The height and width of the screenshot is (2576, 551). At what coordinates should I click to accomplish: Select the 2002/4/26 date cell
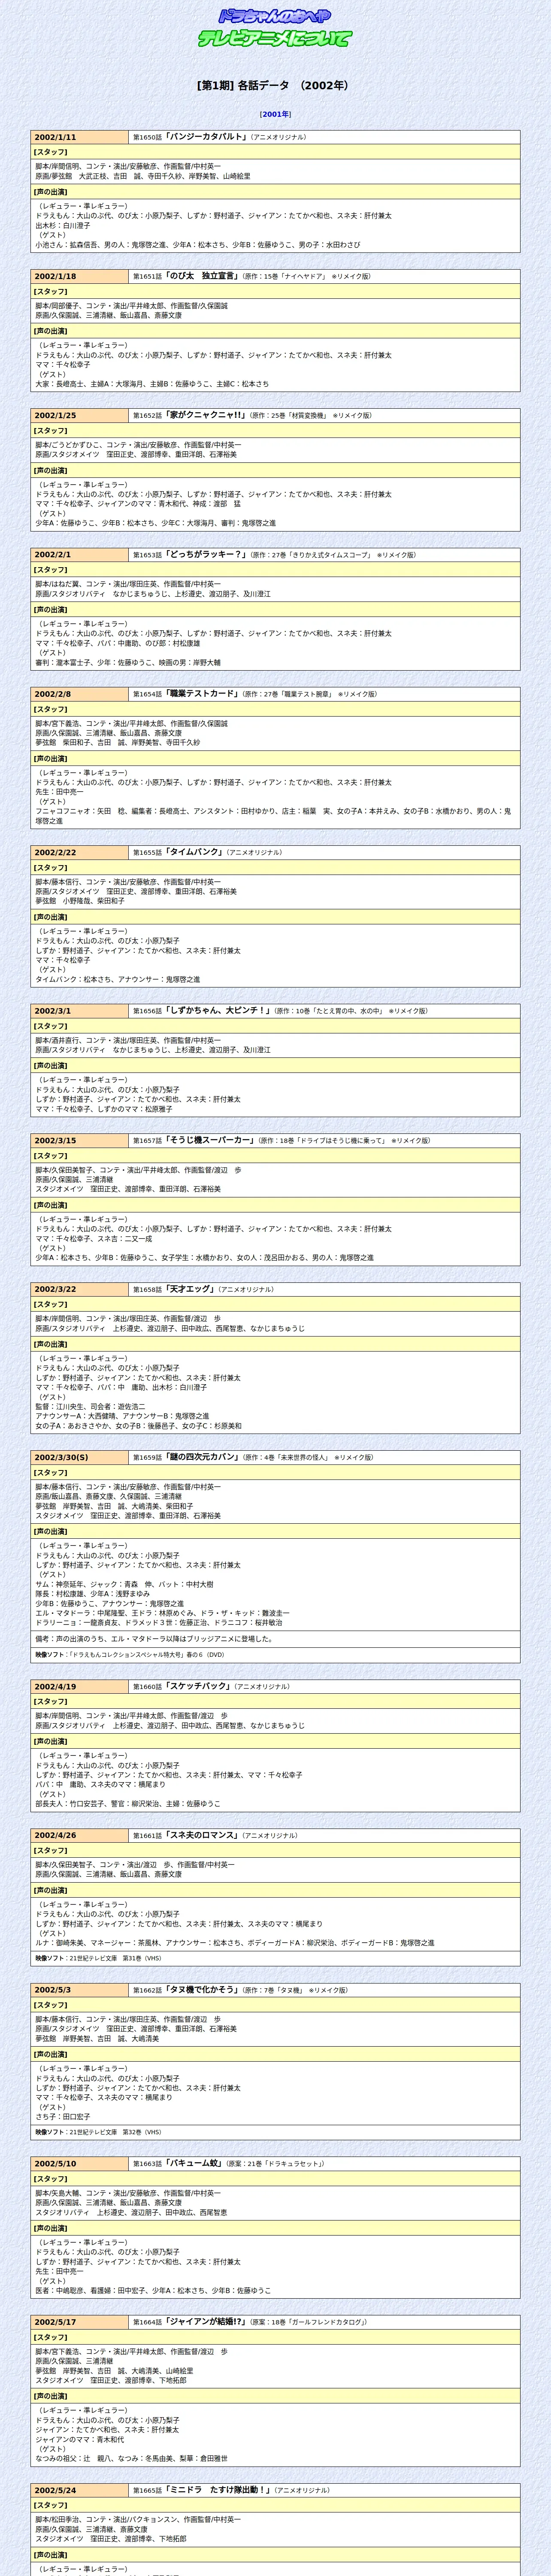click(80, 1835)
